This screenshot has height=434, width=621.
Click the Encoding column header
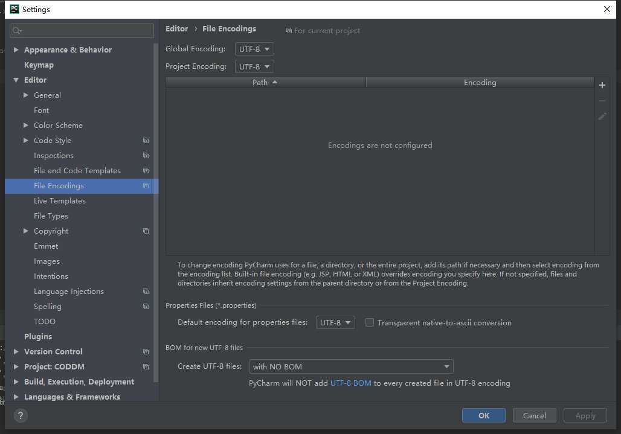[480, 82]
